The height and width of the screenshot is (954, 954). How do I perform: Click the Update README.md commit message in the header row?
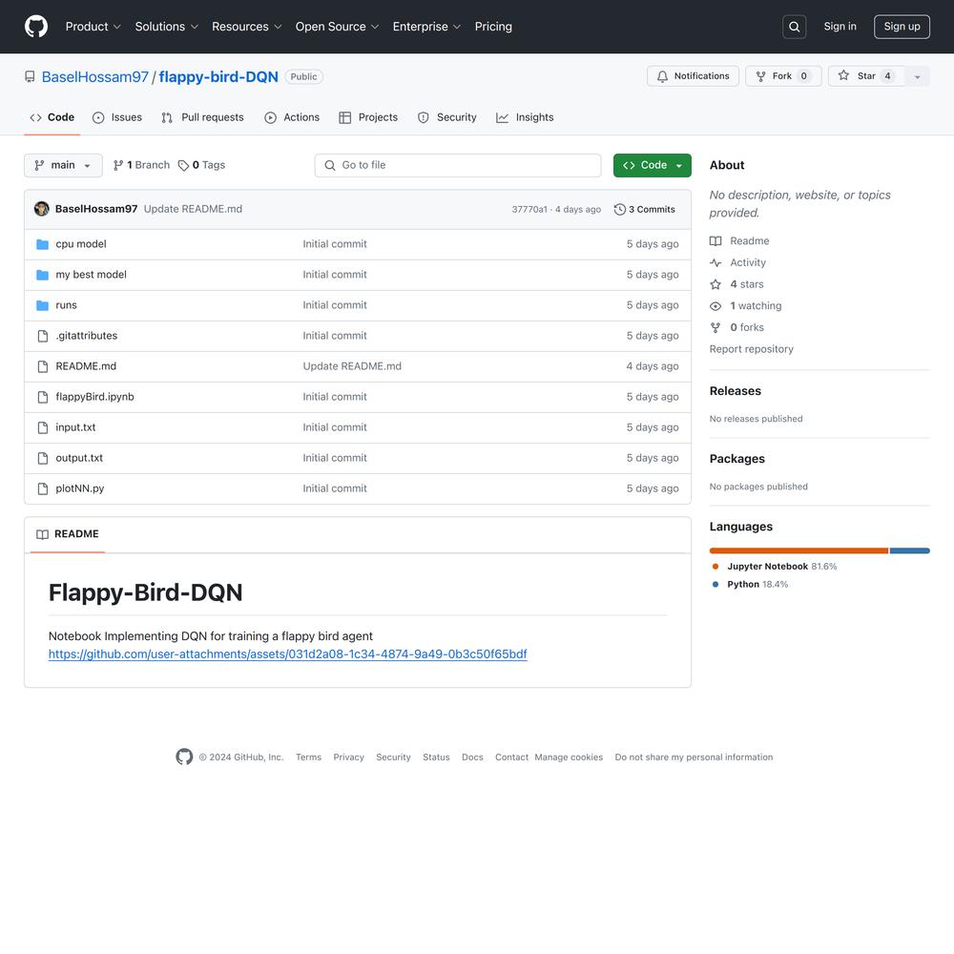[x=193, y=209]
